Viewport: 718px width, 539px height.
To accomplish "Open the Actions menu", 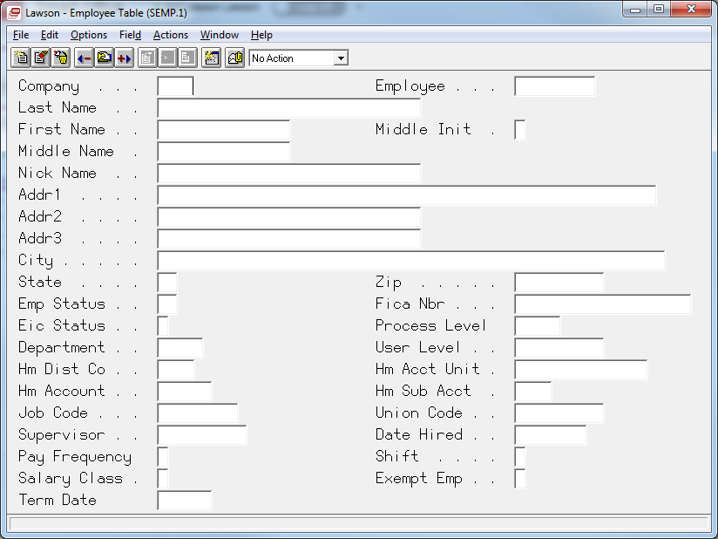I will pyautogui.click(x=171, y=35).
